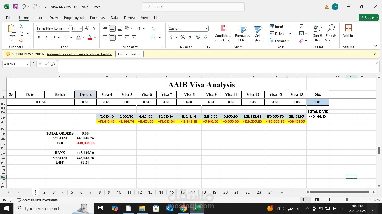Open the Data ribbon tab
The width and height of the screenshot is (382, 214).
tap(114, 18)
